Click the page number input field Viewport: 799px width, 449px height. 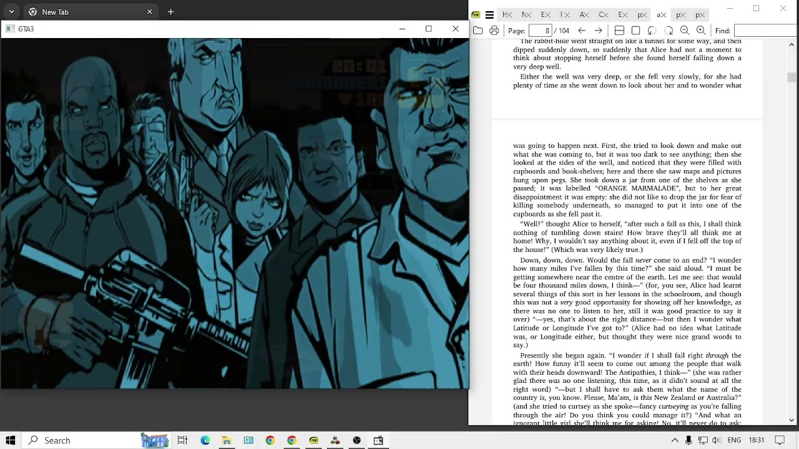(541, 31)
